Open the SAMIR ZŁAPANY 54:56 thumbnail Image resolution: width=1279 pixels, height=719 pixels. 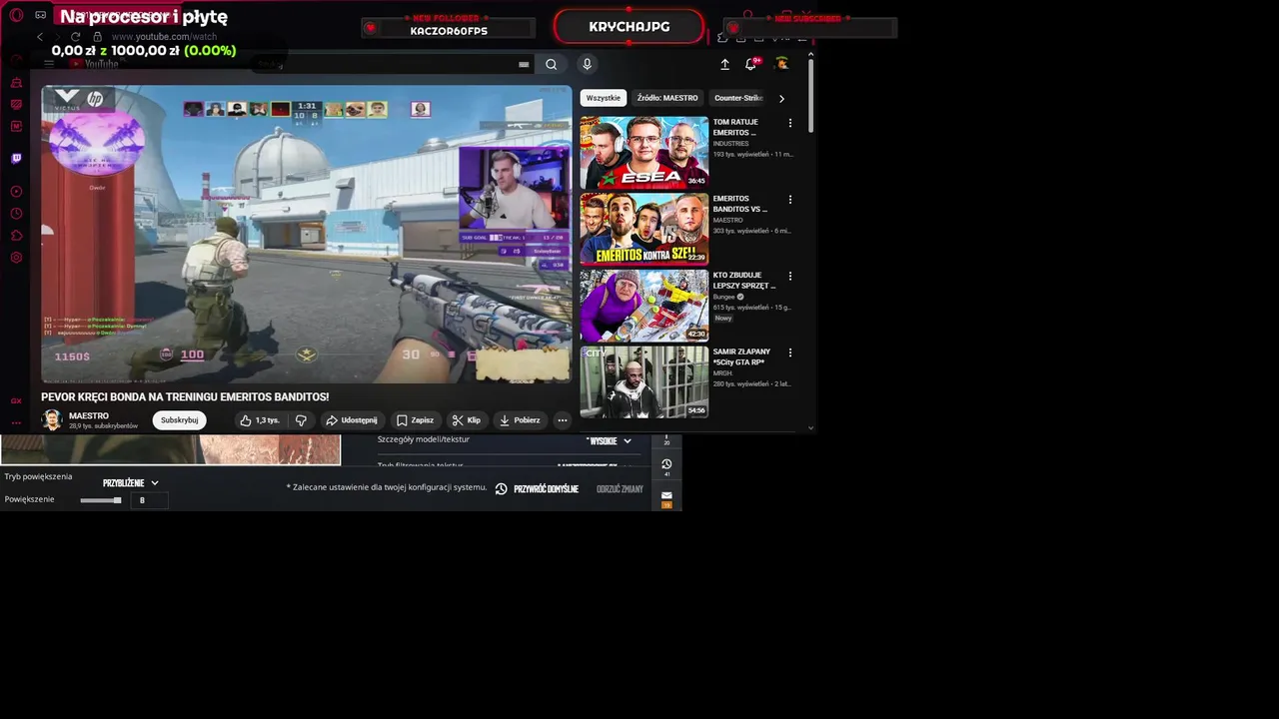coord(644,381)
